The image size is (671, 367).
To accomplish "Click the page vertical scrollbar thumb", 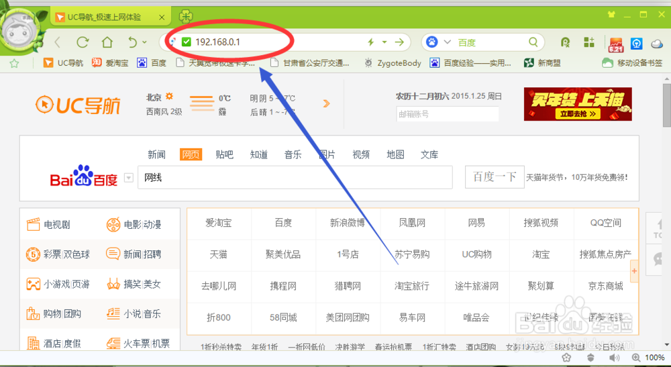I will click(x=667, y=105).
